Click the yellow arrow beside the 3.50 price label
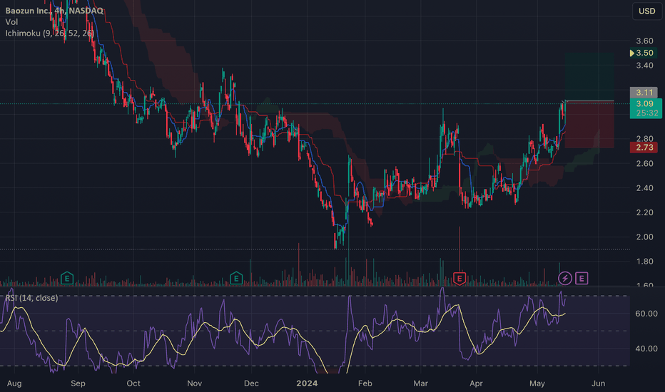The width and height of the screenshot is (665, 392). 632,53
